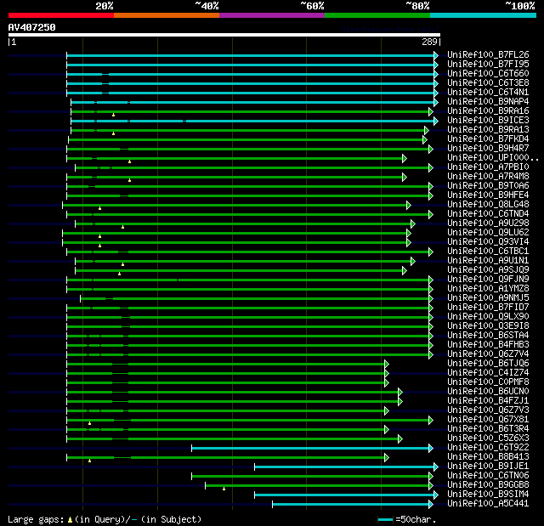The height and width of the screenshot is (526, 544).
Task: Click the UniRef100_C6T3E8 label
Action: pos(488,83)
